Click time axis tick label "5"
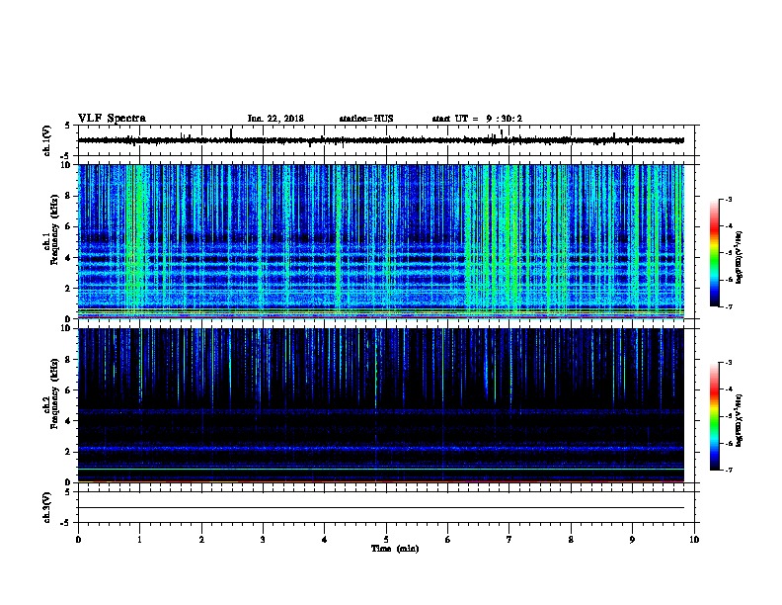The image size is (782, 605). pyautogui.click(x=386, y=539)
